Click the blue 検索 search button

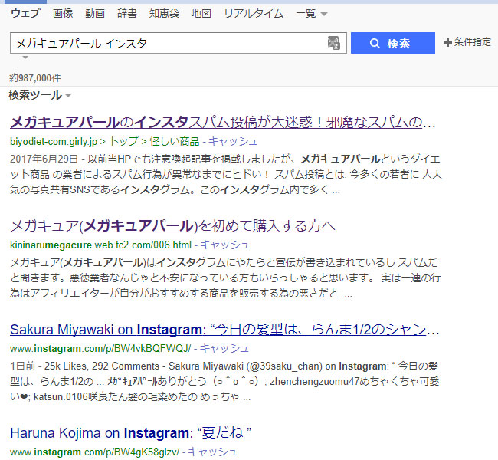click(393, 43)
